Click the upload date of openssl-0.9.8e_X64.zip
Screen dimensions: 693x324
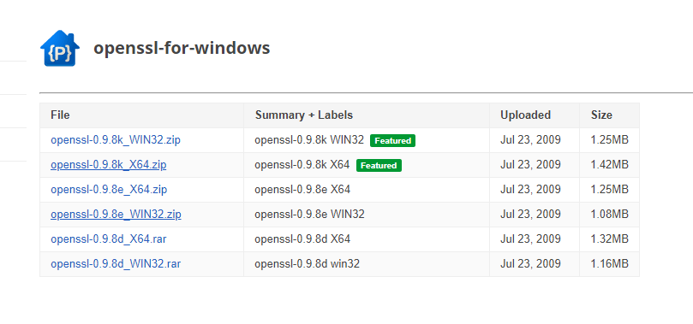(x=530, y=190)
